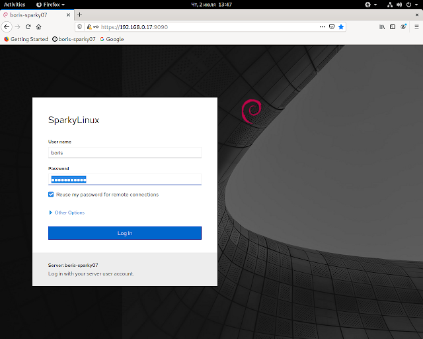Open the power menu icon in top bar

click(408, 5)
